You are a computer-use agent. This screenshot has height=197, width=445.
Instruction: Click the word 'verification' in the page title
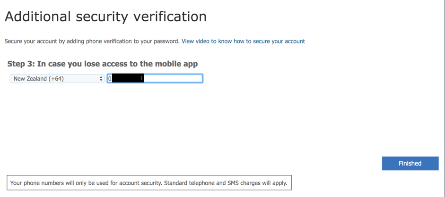click(x=169, y=17)
